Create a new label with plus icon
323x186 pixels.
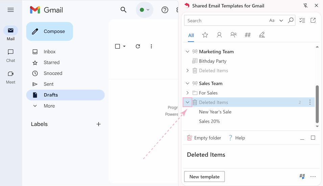point(98,124)
